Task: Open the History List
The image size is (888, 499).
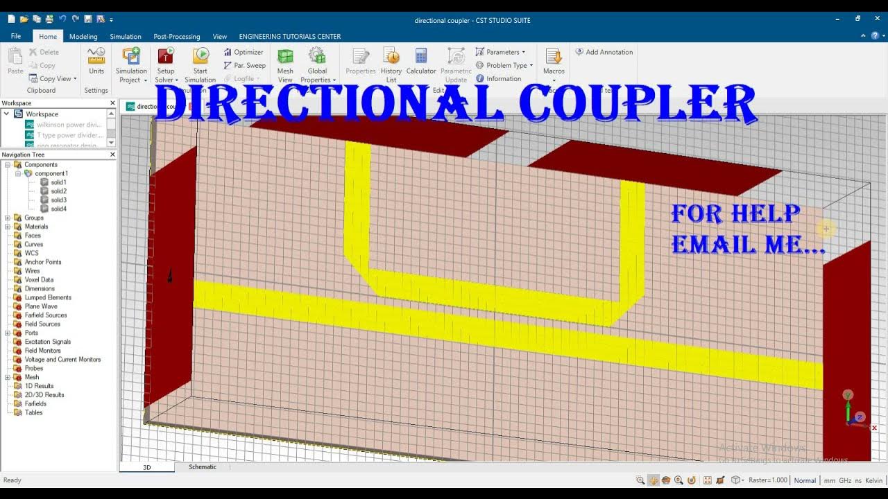Action: pos(391,65)
